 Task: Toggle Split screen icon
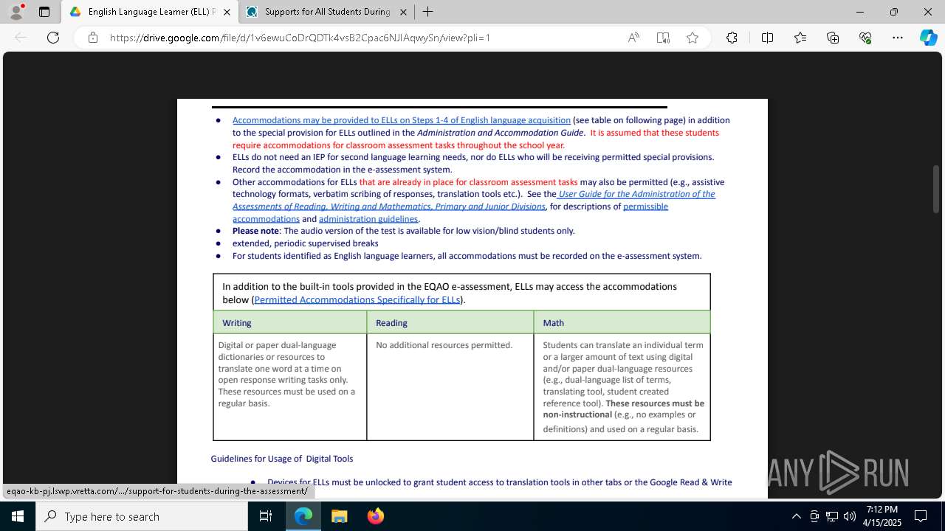[x=767, y=38]
